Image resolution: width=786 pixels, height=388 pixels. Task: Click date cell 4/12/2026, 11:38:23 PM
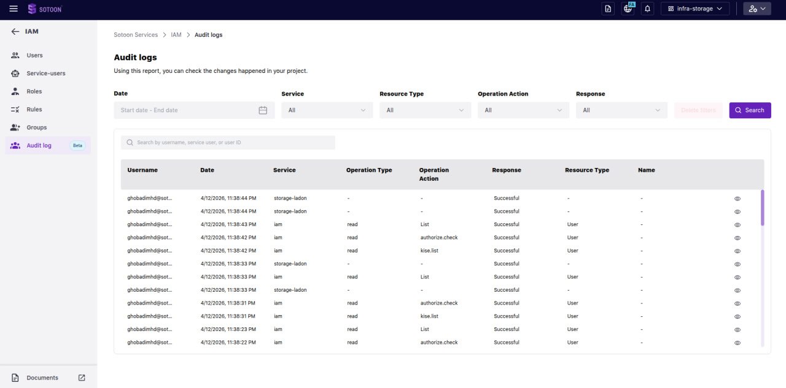228,329
